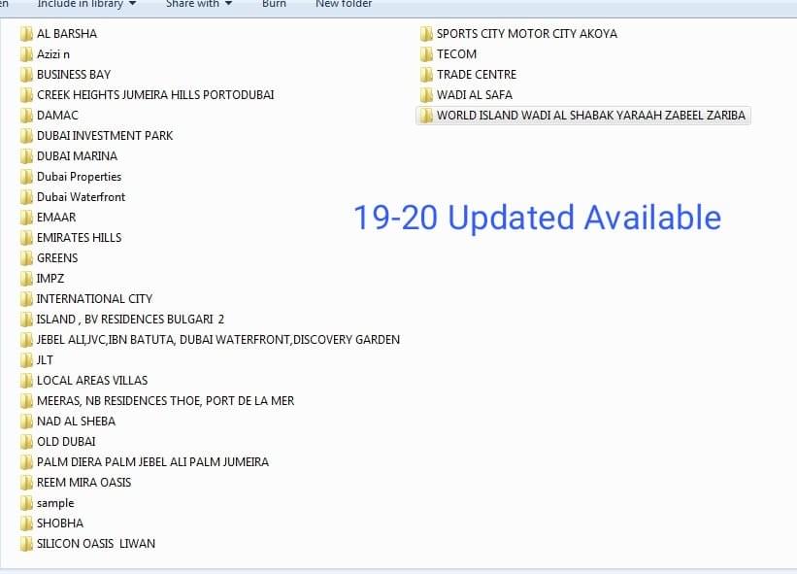Click the DUBAI MARINA folder icon
Image resolution: width=797 pixels, height=574 pixels.
(x=26, y=156)
